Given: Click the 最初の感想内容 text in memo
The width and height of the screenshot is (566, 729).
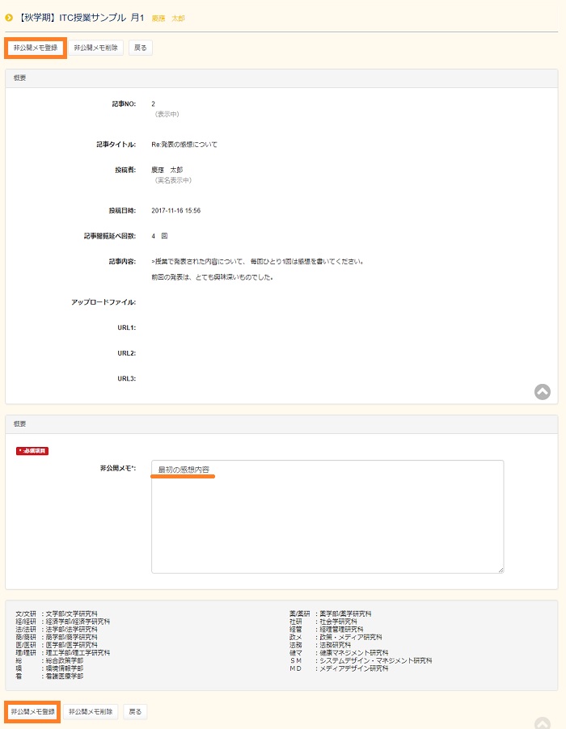Looking at the screenshot, I should 184,470.
